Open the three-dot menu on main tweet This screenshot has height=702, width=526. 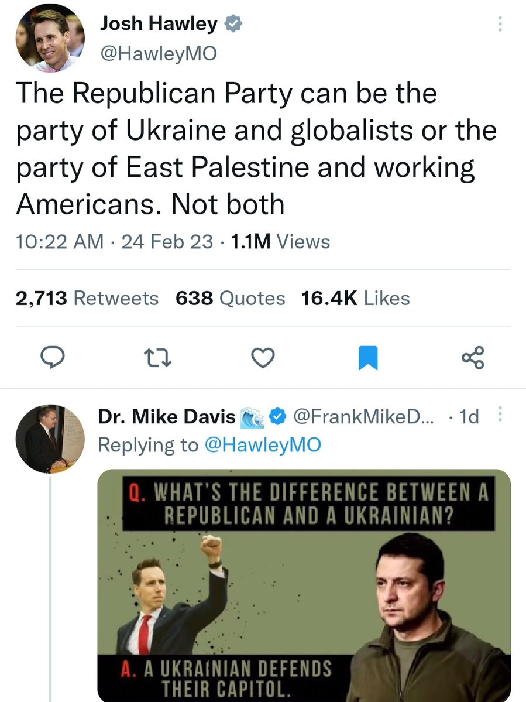click(x=500, y=24)
